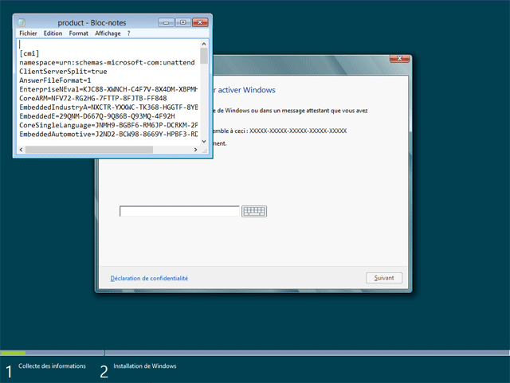Click the installation progress bar
510x383 pixels.
click(x=255, y=353)
